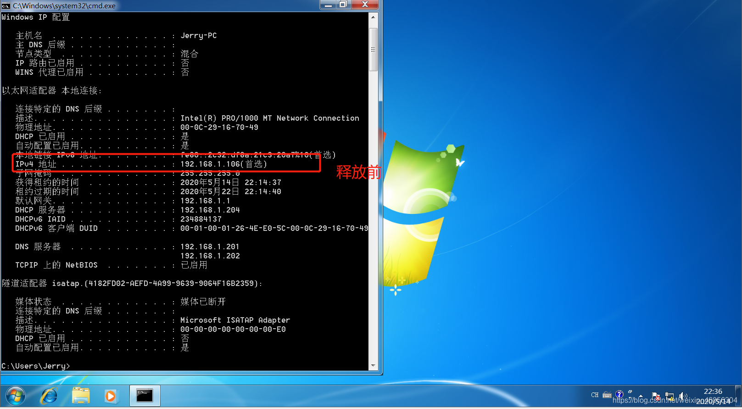Open the Windows Start menu orb
742x409 pixels.
tap(15, 396)
